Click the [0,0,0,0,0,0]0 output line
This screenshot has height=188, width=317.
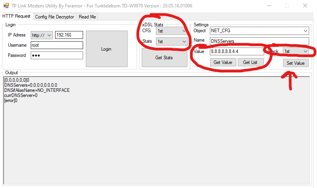click(17, 80)
